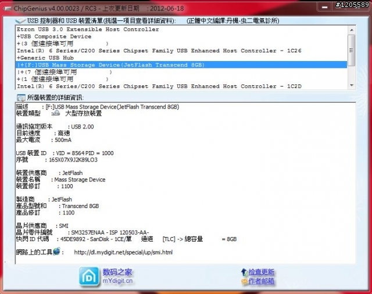Click the author email envelope icon
The image size is (372, 294).
pos(244,281)
